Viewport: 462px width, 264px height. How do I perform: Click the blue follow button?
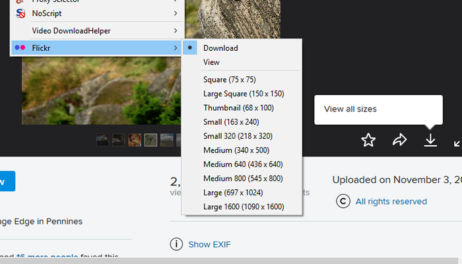click(7, 181)
